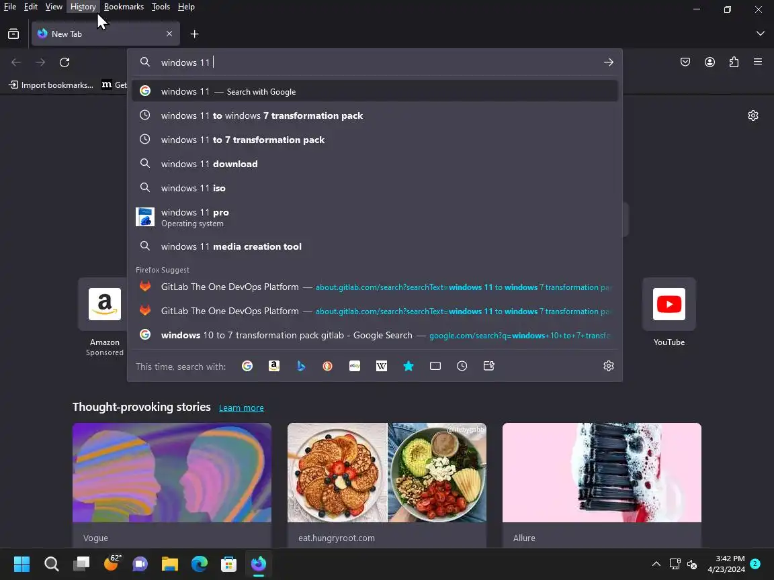Go back one page
This screenshot has width=774, height=580.
point(16,62)
